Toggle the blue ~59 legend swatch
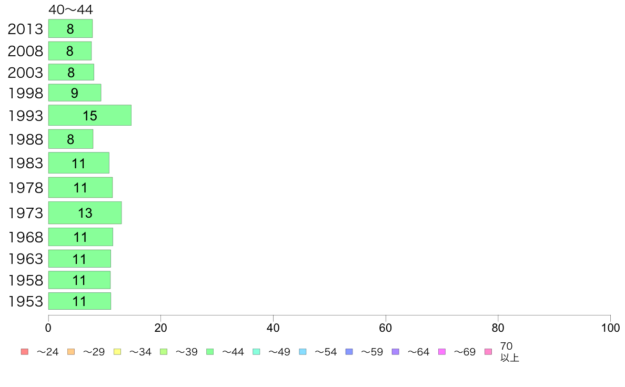This screenshot has height=387, width=625. pyautogui.click(x=349, y=352)
